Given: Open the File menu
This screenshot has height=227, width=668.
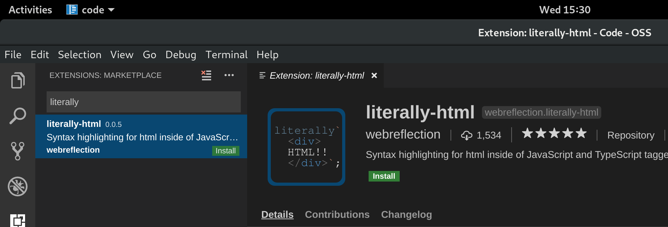Looking at the screenshot, I should tap(13, 55).
